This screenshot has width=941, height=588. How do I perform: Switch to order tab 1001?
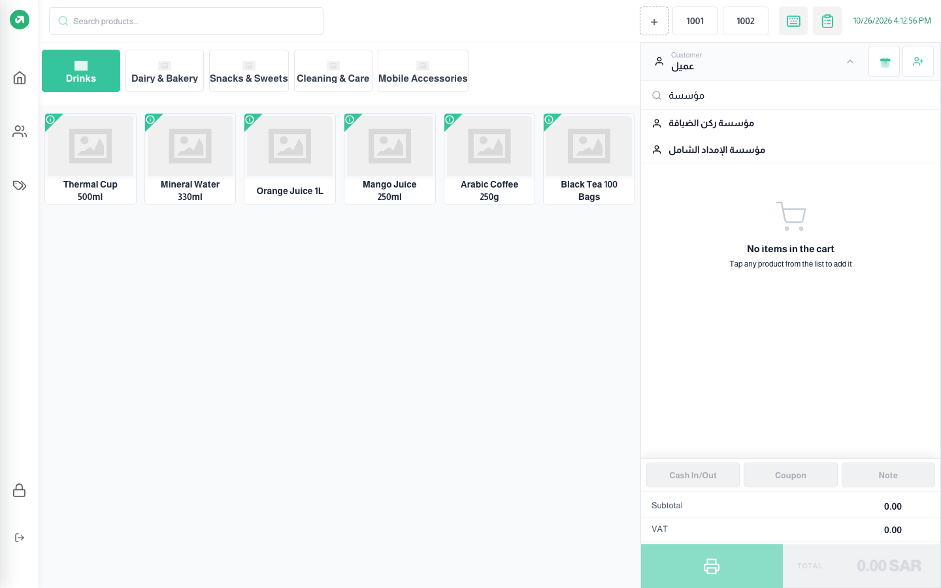[x=695, y=21]
